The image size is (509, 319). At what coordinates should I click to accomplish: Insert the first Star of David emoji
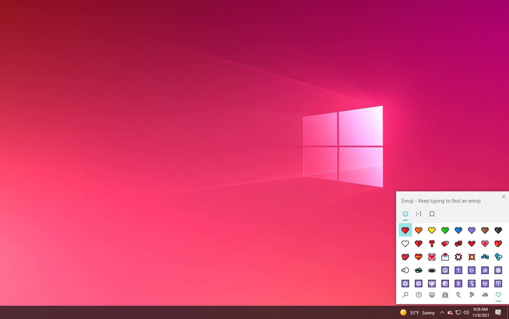pyautogui.click(x=405, y=284)
